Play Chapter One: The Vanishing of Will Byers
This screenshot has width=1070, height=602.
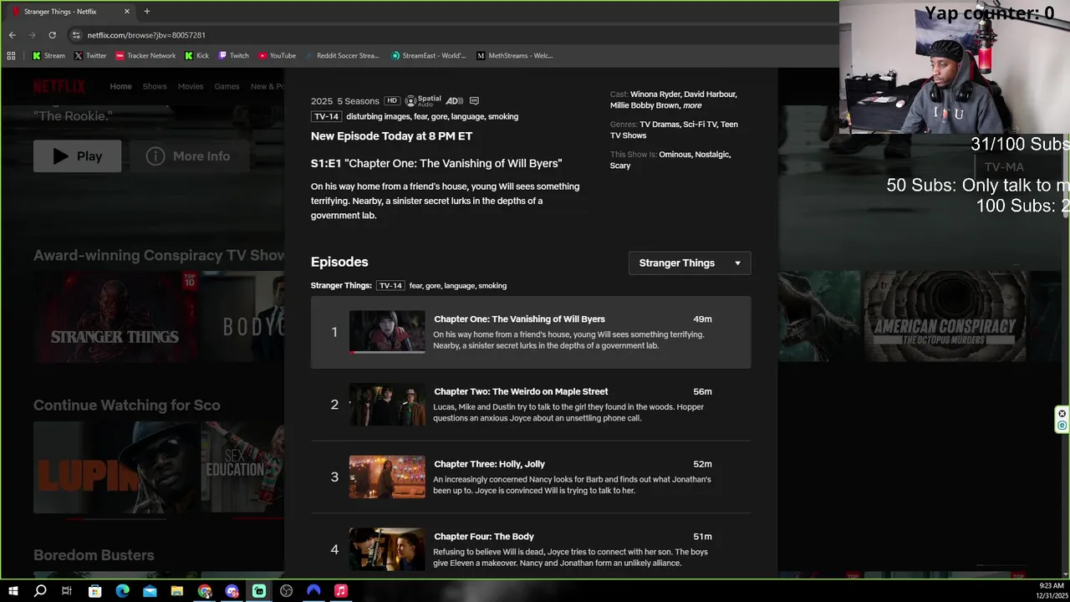531,332
